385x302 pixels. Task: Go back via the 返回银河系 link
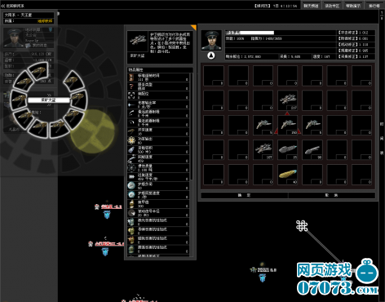coord(13,6)
